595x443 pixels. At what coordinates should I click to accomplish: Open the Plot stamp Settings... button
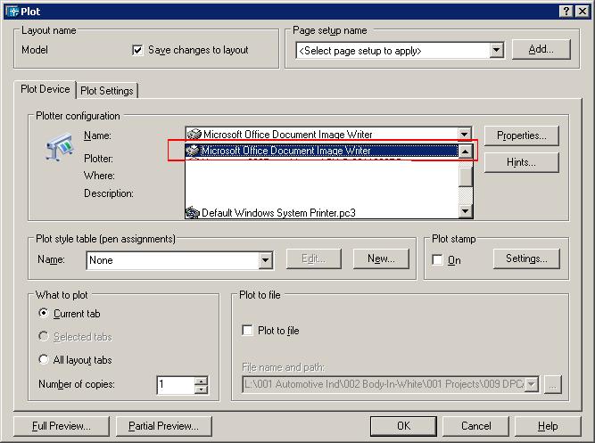click(526, 258)
